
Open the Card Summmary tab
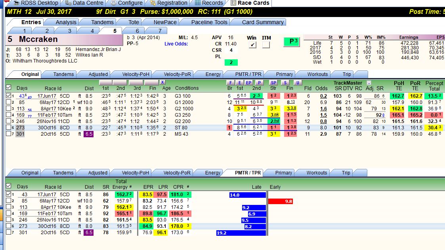262,22
